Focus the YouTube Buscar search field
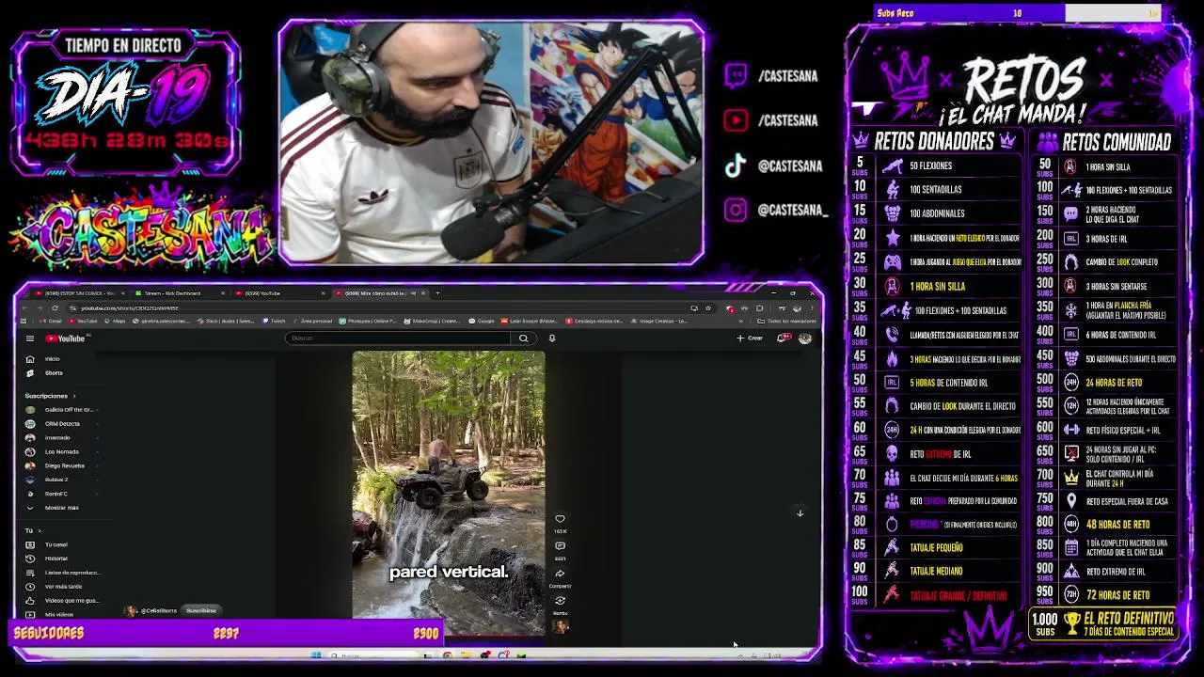The width and height of the screenshot is (1204, 677). tap(400, 338)
